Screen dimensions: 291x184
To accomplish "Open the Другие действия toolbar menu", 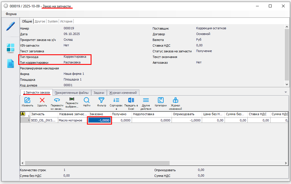I will click(146, 100).
